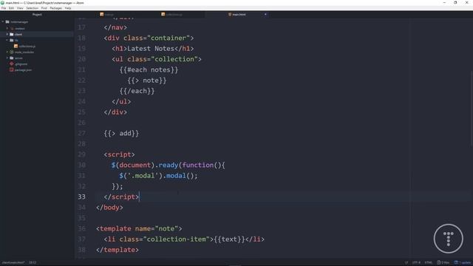Open the Help menu
Screen dimensions: 473x266
(68, 8)
